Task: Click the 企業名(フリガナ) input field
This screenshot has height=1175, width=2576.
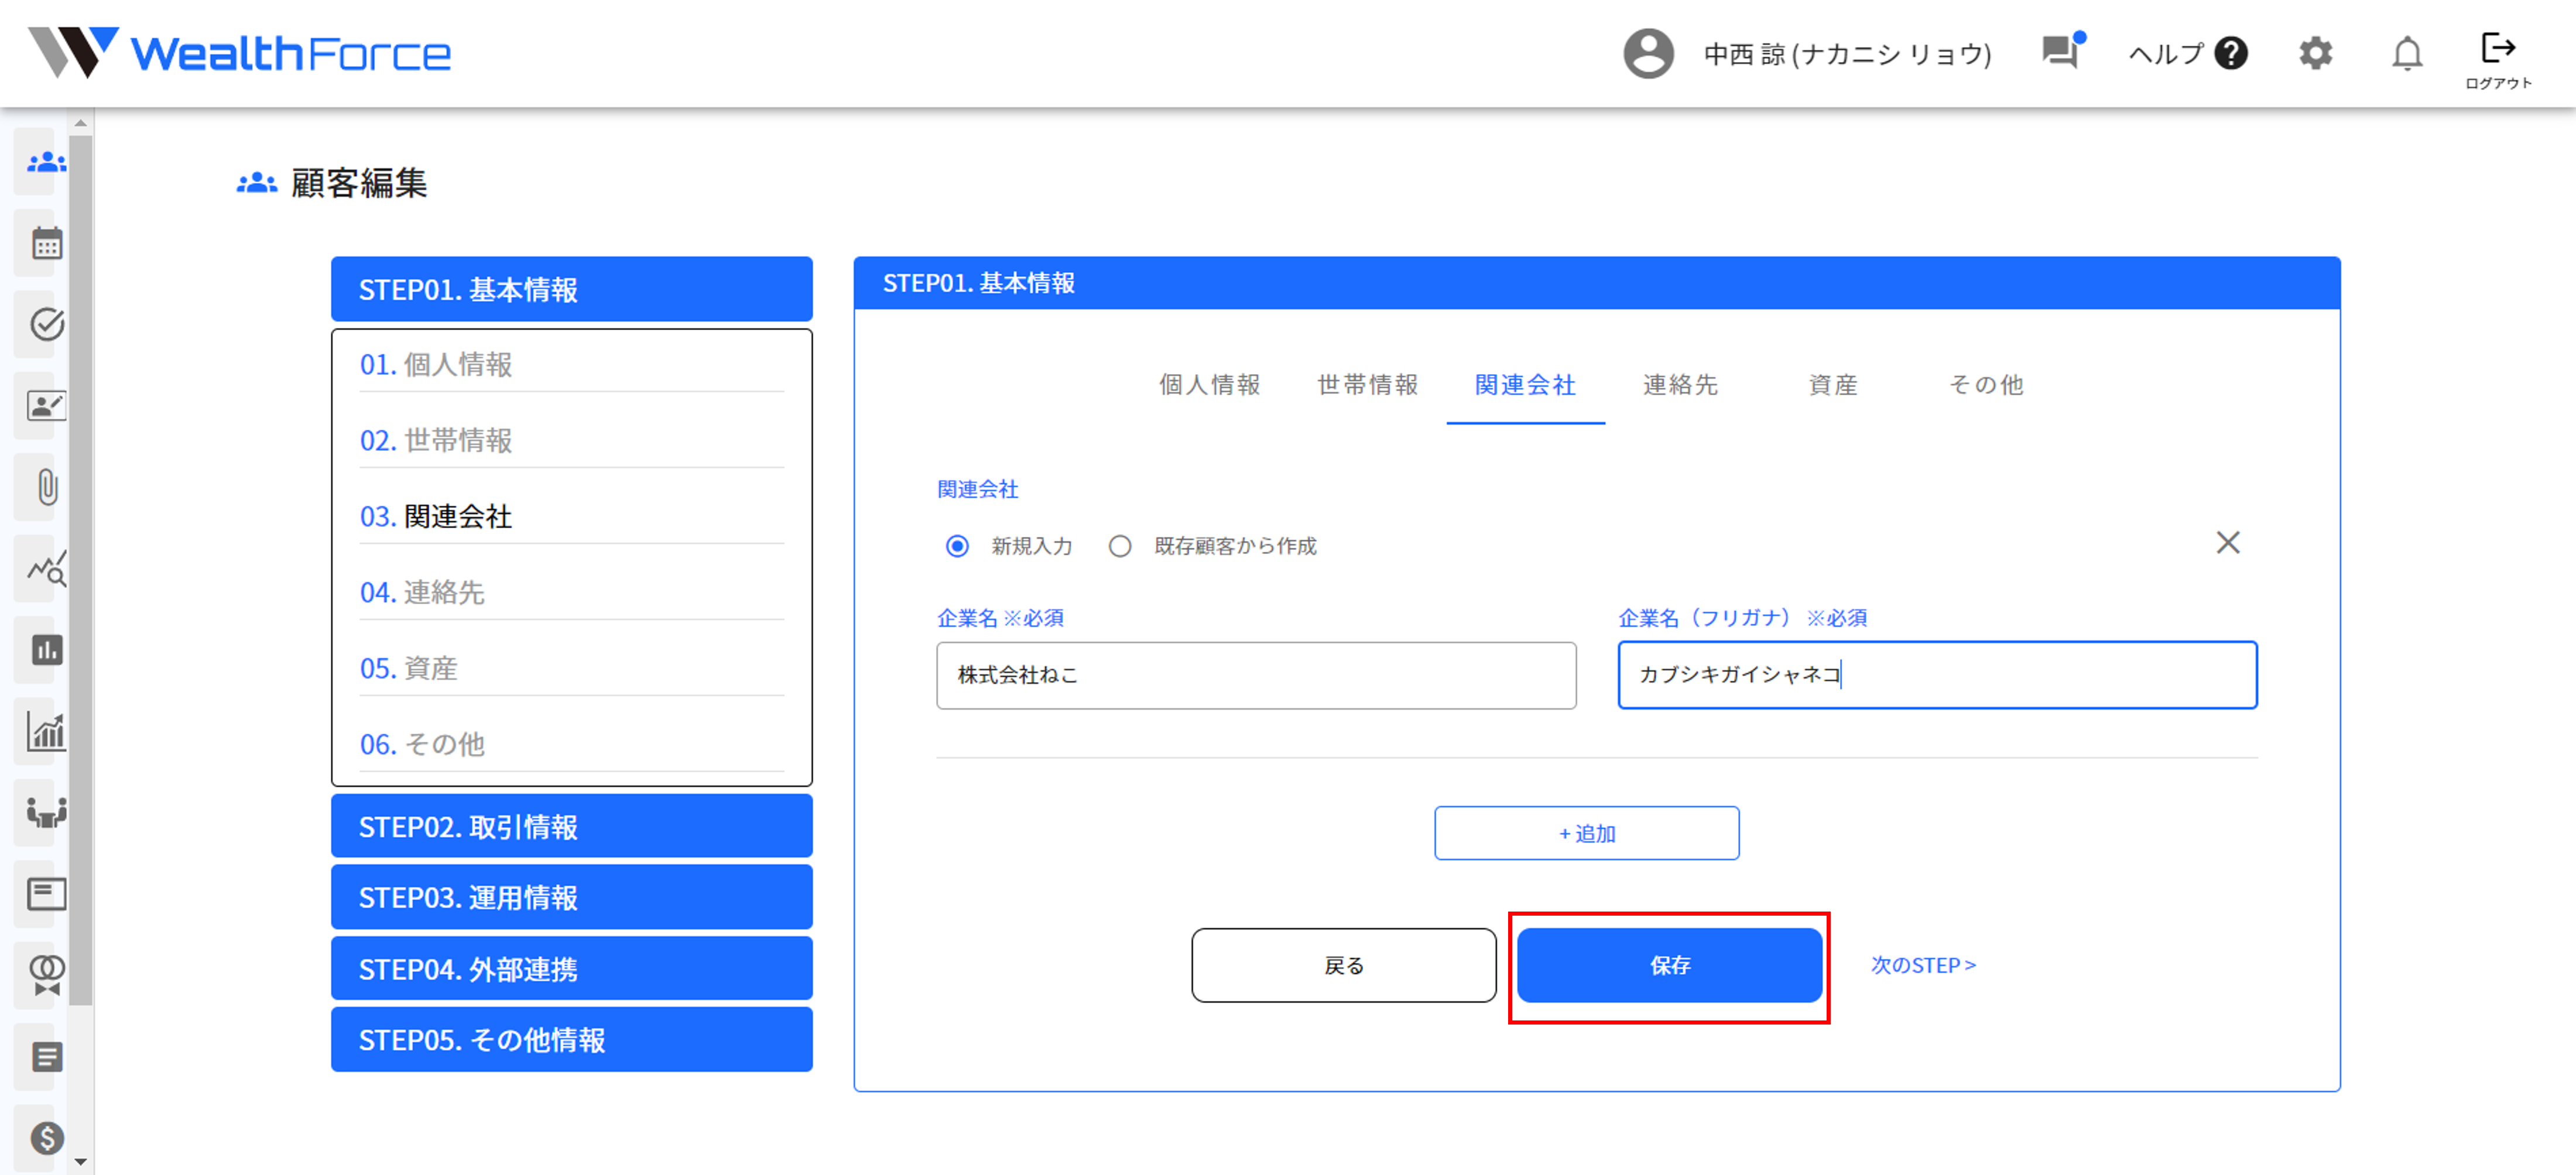Action: [1937, 675]
